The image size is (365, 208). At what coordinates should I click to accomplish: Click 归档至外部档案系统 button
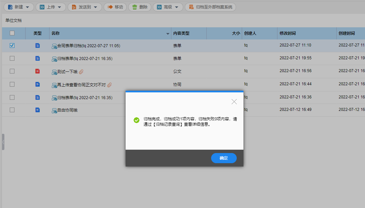[210, 7]
